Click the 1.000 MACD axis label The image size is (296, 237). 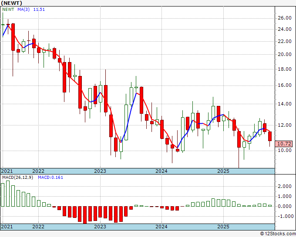click(x=285, y=196)
